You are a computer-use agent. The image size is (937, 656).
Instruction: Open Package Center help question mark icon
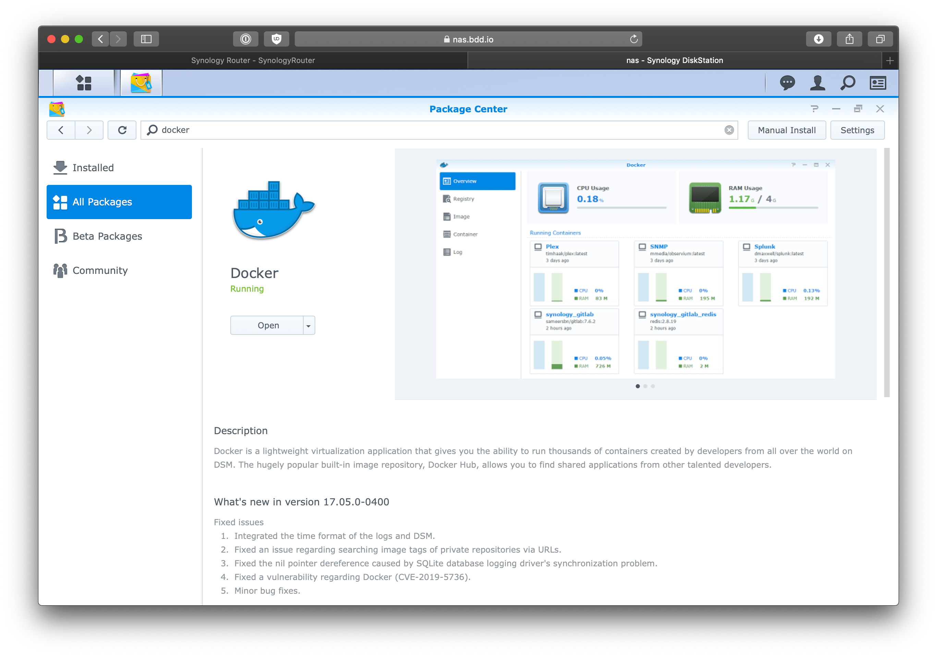pos(815,109)
